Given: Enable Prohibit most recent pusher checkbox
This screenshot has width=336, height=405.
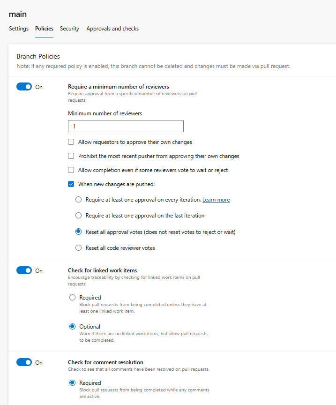Looking at the screenshot, I should pos(71,156).
